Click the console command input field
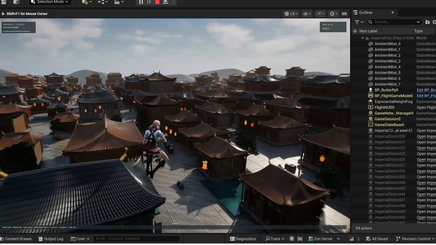This screenshot has height=245, width=436. [x=137, y=239]
